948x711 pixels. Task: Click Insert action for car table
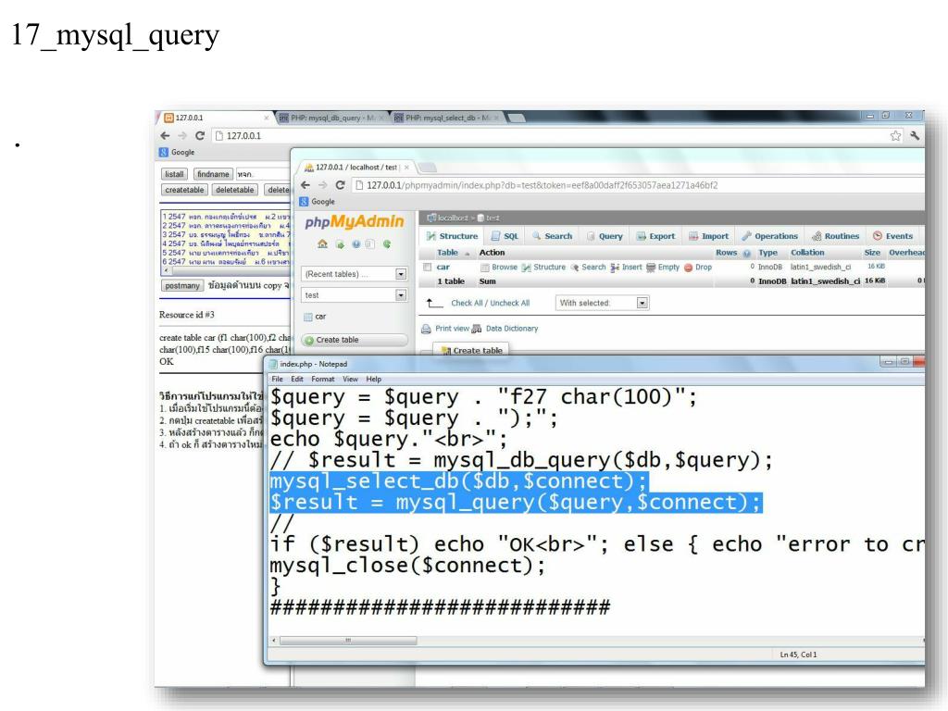point(627,268)
